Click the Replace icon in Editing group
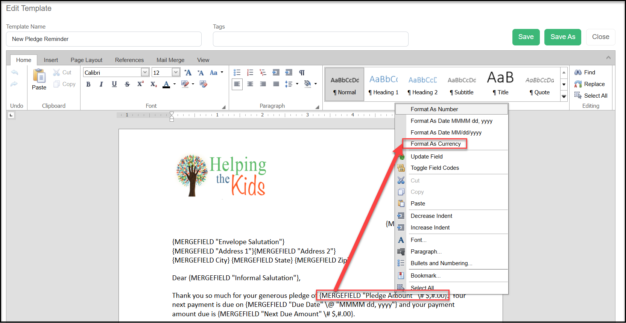Image resolution: width=626 pixels, height=323 pixels. [578, 84]
